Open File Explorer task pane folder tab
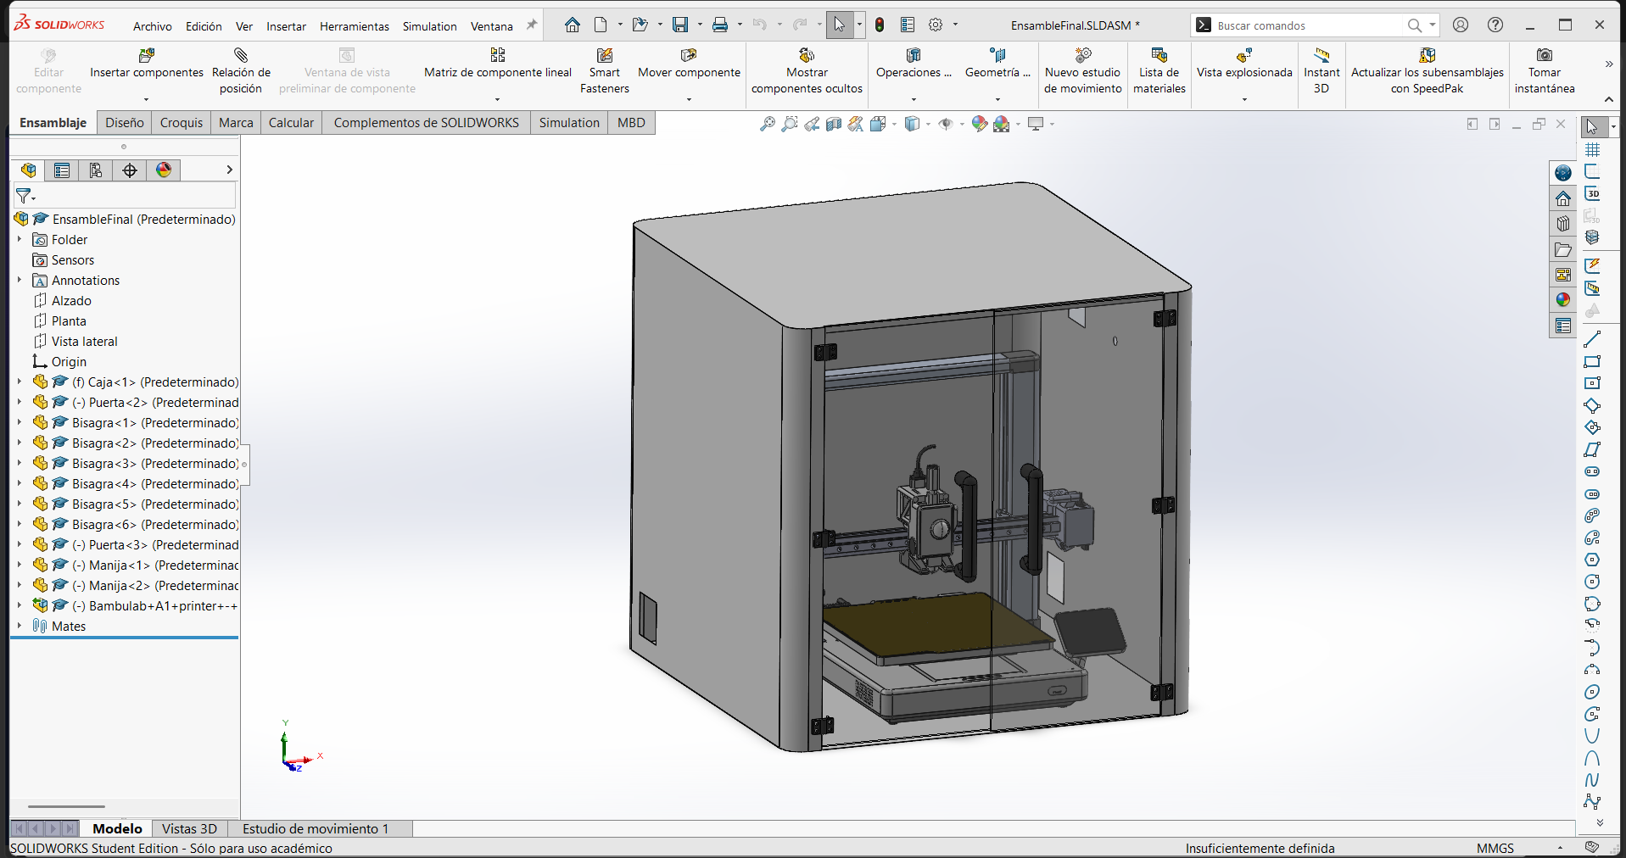The height and width of the screenshot is (858, 1626). 1563,249
